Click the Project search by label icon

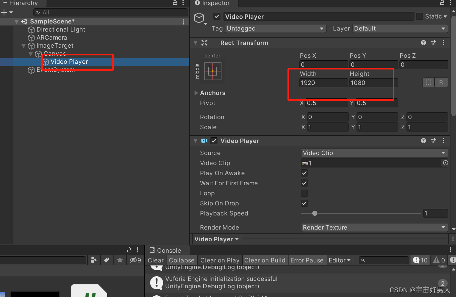pos(107,260)
